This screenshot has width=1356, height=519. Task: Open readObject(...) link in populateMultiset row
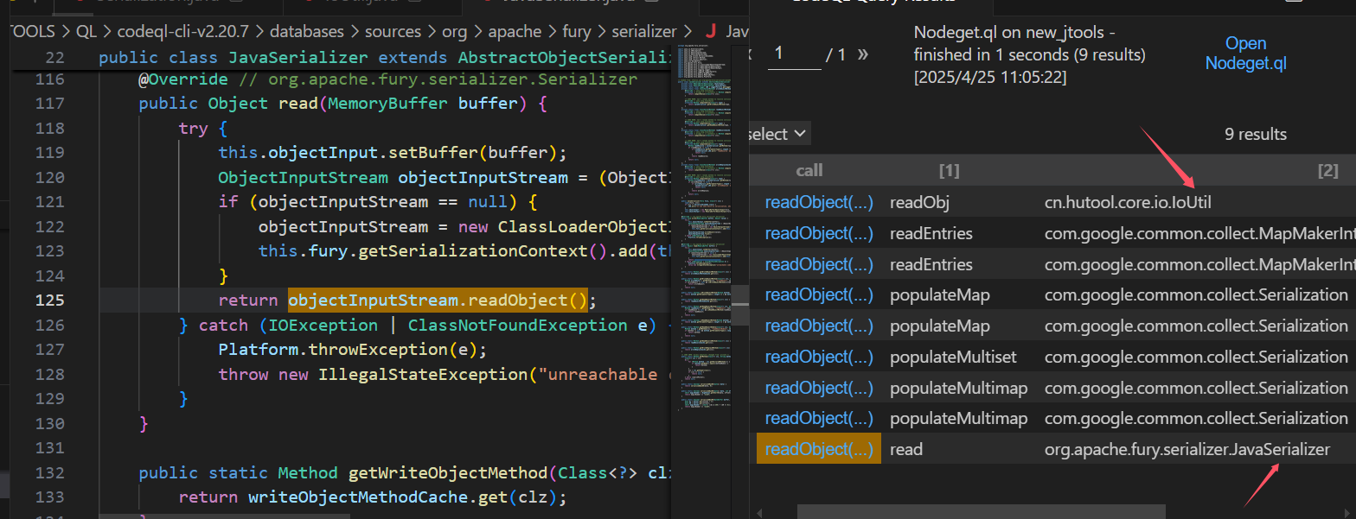click(819, 357)
